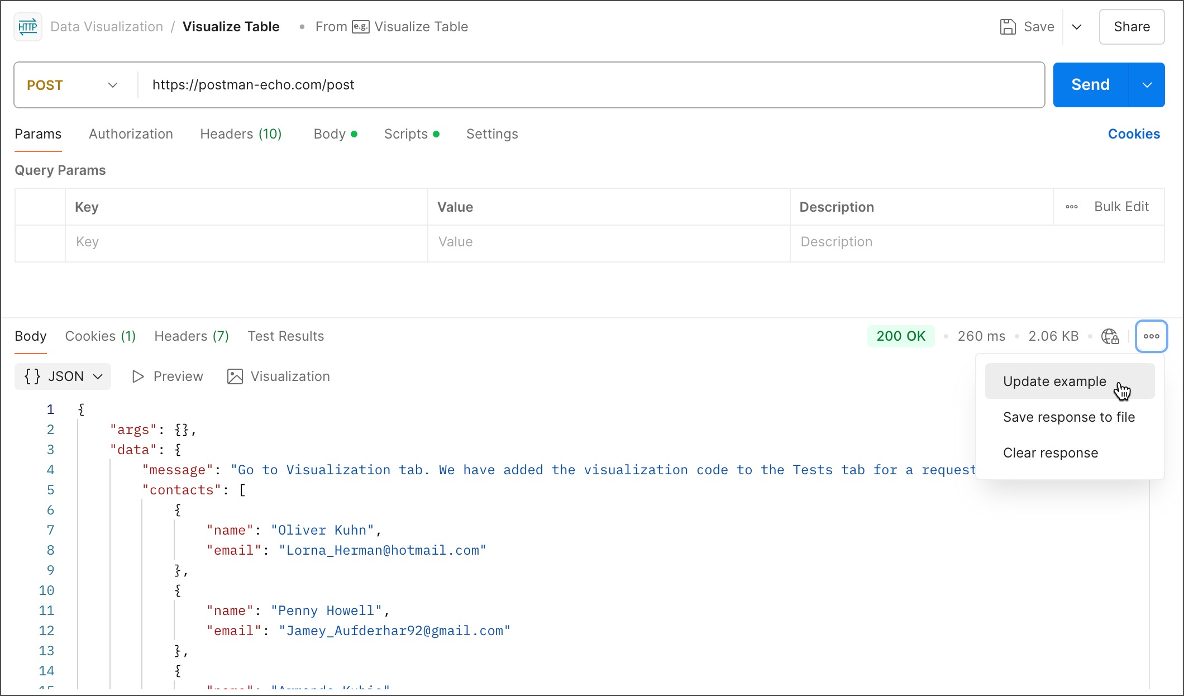Screen dimensions: 1184x696
Task: Click the Preview play icon
Action: point(138,376)
